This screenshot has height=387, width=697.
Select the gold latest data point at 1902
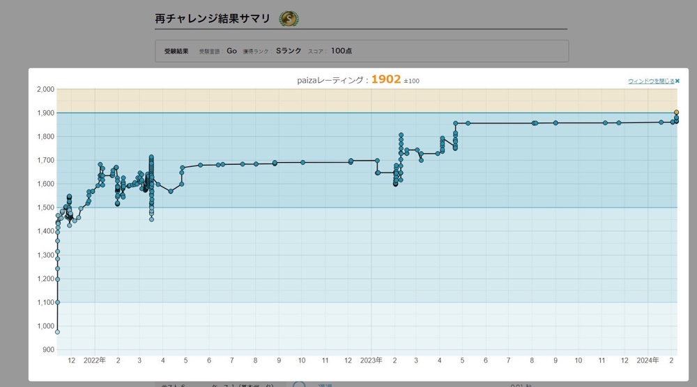click(x=676, y=113)
